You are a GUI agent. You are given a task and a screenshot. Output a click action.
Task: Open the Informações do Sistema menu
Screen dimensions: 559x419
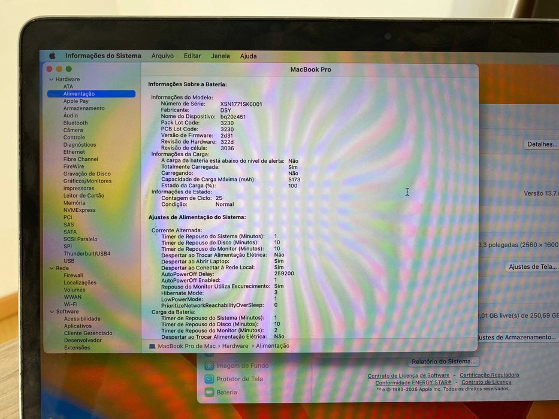click(103, 56)
